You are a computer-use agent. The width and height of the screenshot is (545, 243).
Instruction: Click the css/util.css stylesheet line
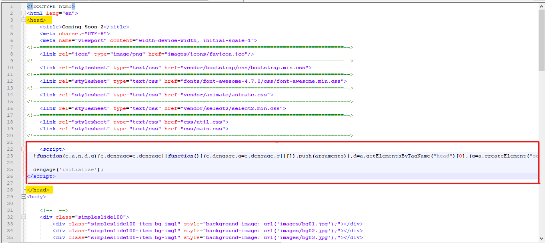pyautogui.click(x=134, y=122)
